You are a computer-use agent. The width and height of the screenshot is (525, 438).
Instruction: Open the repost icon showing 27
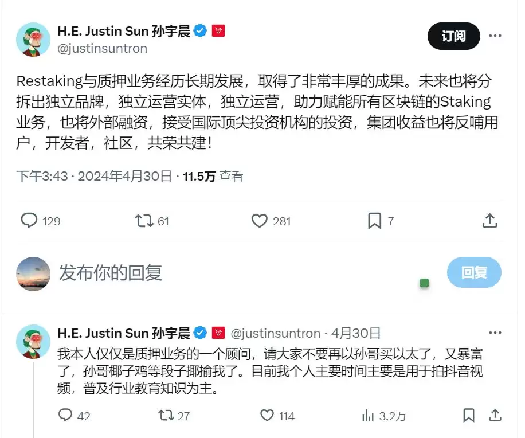(x=166, y=415)
